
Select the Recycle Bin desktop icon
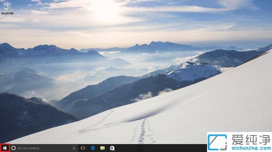pyautogui.click(x=7, y=6)
